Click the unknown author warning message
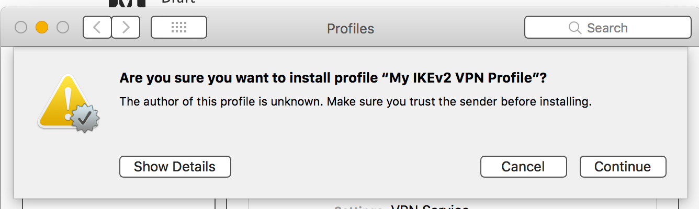The height and width of the screenshot is (209, 699). [355, 101]
